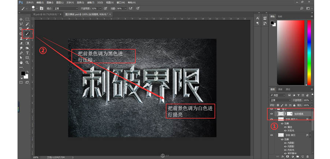Select the Zoom tool

[x=27, y=62]
